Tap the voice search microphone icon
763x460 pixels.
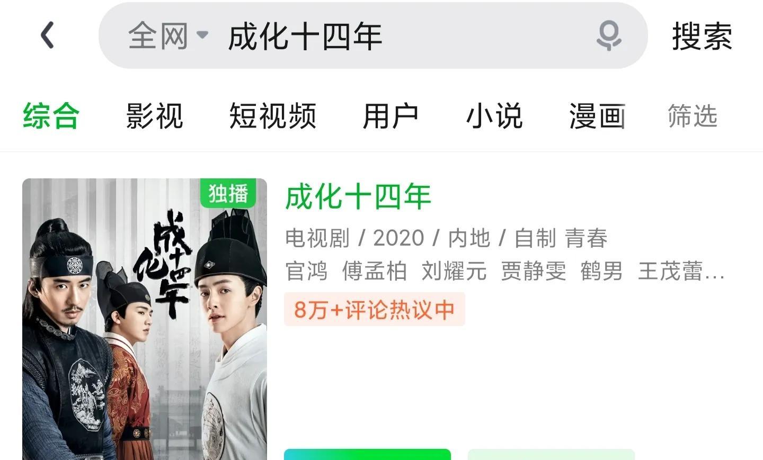[609, 35]
